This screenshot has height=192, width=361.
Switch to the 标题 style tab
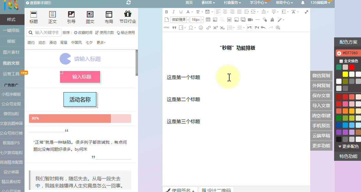pyautogui.click(x=34, y=17)
